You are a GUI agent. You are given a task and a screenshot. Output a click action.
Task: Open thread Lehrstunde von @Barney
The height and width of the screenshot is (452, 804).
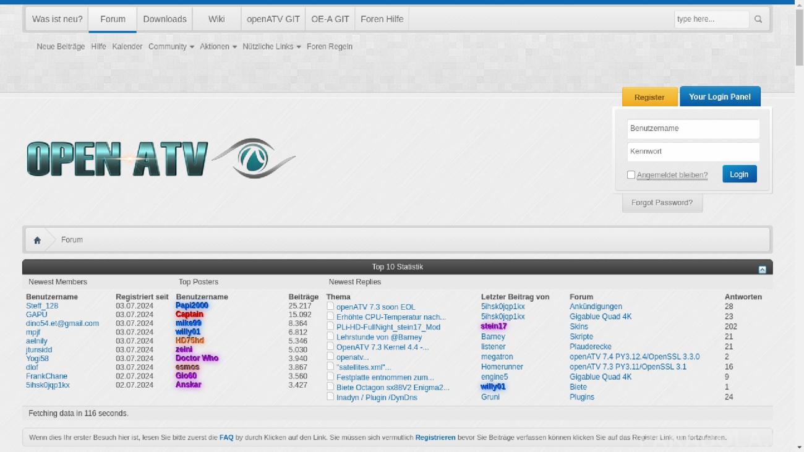point(379,337)
